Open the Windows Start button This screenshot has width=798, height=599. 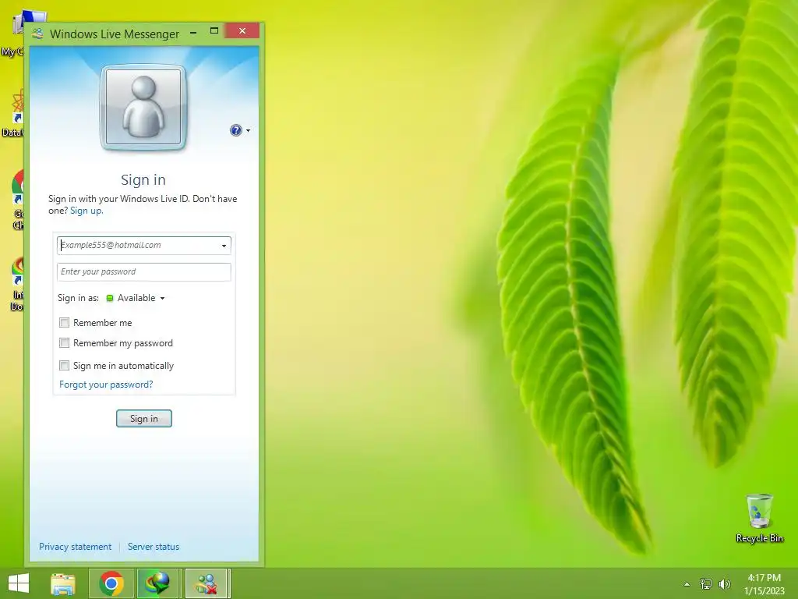point(19,583)
